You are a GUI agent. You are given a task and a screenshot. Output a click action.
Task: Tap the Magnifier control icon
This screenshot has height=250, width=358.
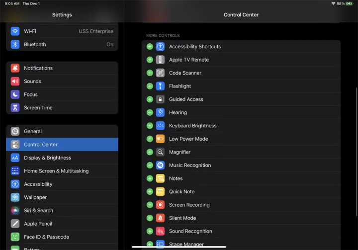point(160,152)
